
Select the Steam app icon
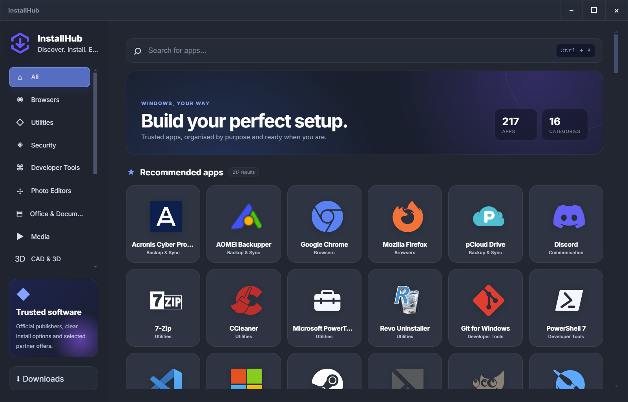(327, 379)
